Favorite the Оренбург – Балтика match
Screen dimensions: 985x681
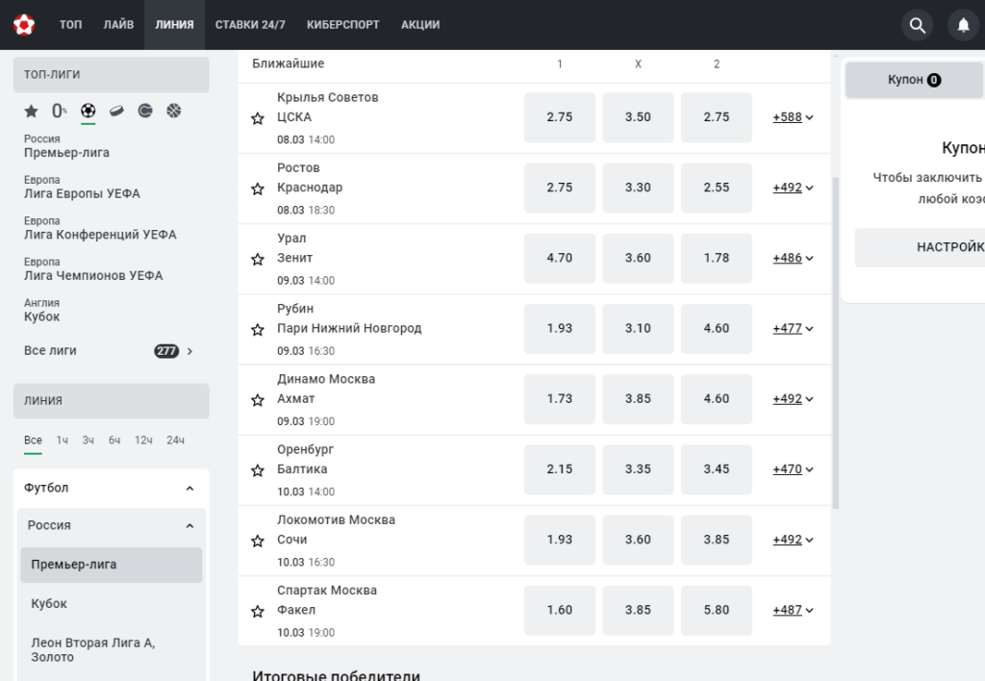(258, 470)
